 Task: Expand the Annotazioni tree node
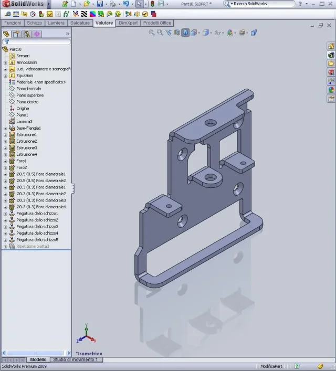(x=5, y=62)
